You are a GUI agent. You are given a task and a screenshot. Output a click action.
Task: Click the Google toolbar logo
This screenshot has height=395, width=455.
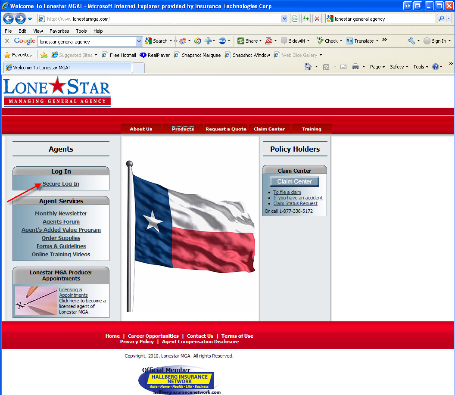(25, 41)
